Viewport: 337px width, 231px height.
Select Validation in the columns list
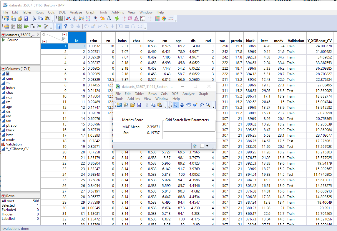click(x=14, y=144)
